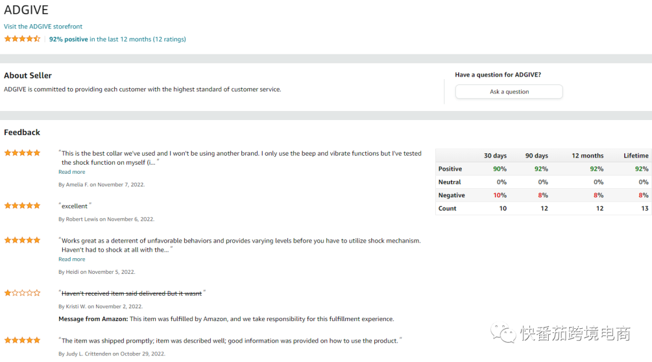Select the 12 months column header

click(x=587, y=156)
